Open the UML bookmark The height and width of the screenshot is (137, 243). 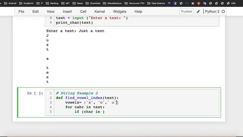[231, 3]
